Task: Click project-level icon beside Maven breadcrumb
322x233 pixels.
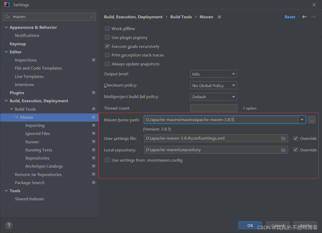Action: click(220, 17)
